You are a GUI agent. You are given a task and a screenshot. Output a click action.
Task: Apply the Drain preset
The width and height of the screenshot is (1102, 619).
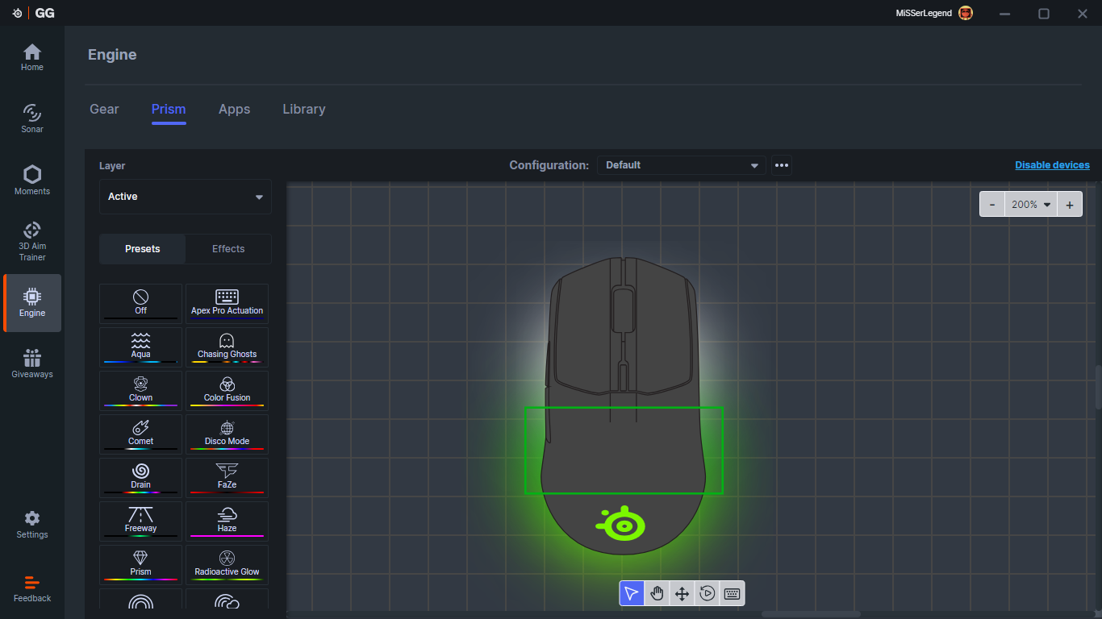140,478
